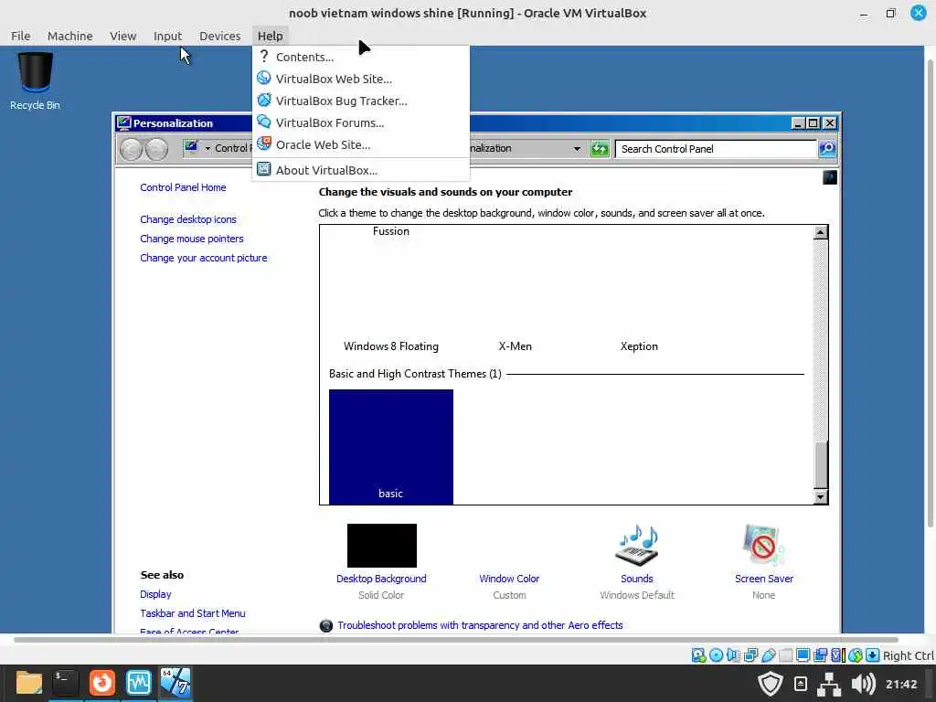936x702 pixels.
Task: Choose Contents... from Help menu
Action: tap(360, 57)
